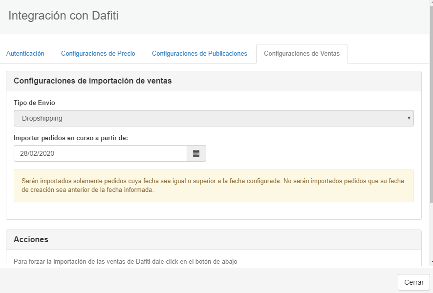Click the 'Tipo de Envio' label
The image size is (433, 293).
(34, 103)
